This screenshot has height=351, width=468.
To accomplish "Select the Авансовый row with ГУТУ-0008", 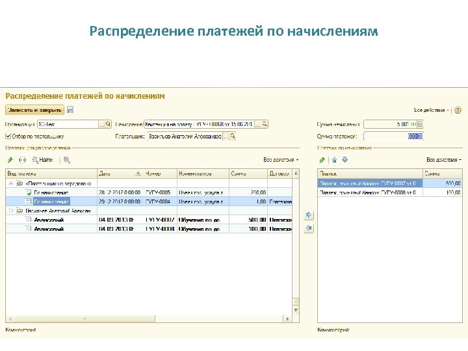I will 149,229.
